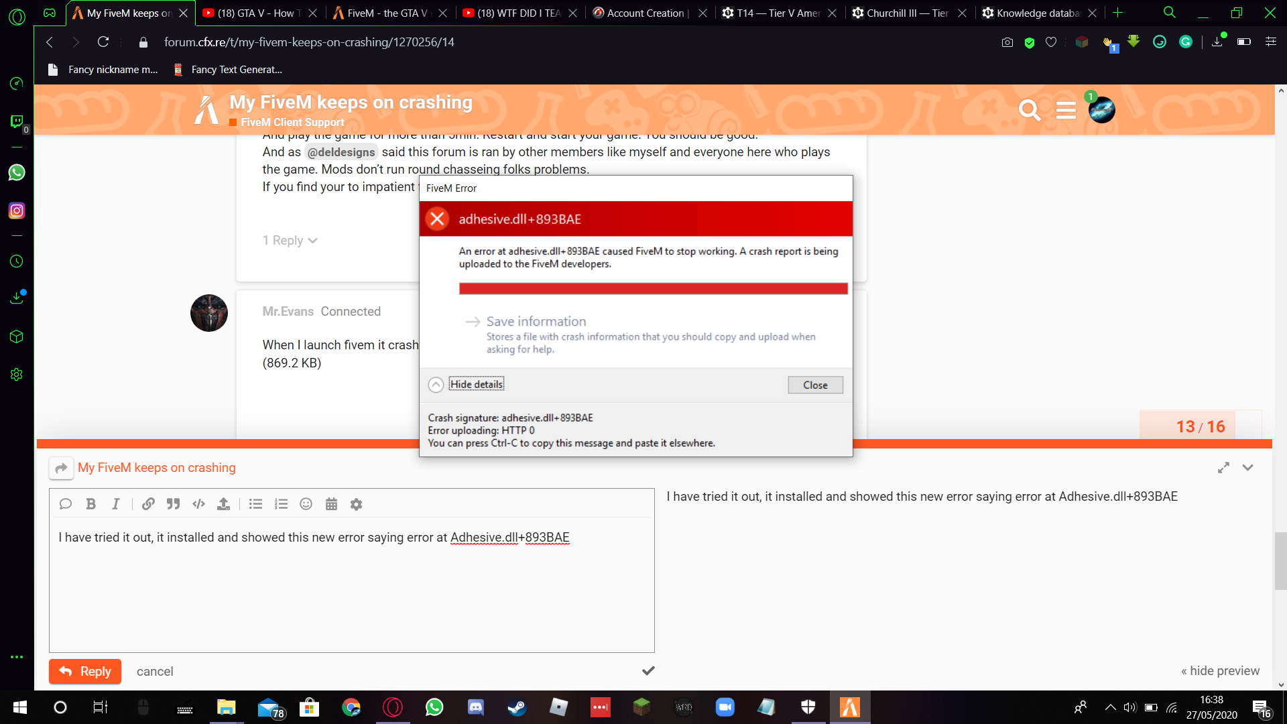Add page to bookmarks with heart icon

click(x=1051, y=42)
